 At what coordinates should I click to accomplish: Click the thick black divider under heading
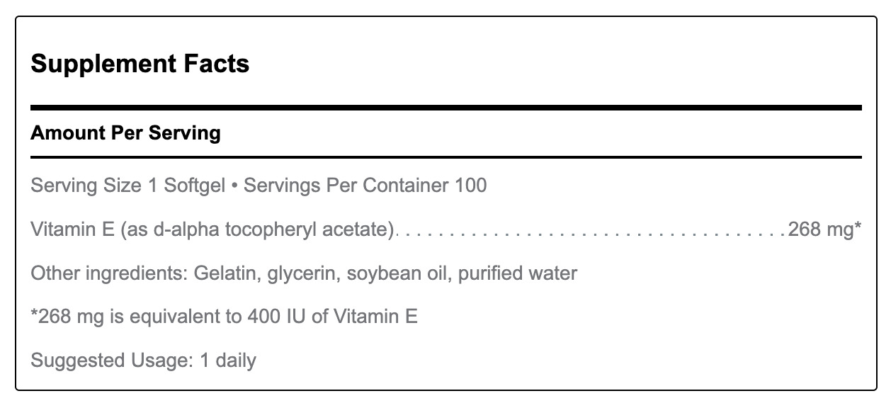tap(446, 108)
